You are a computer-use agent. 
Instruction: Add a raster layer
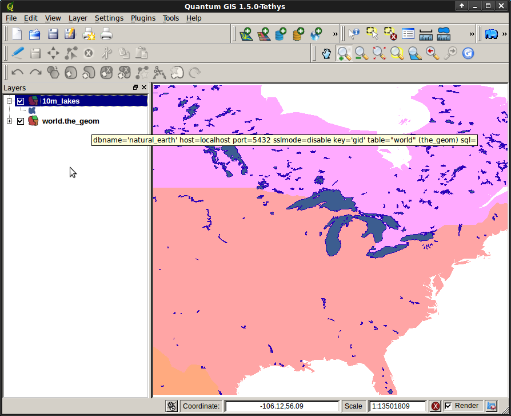264,34
